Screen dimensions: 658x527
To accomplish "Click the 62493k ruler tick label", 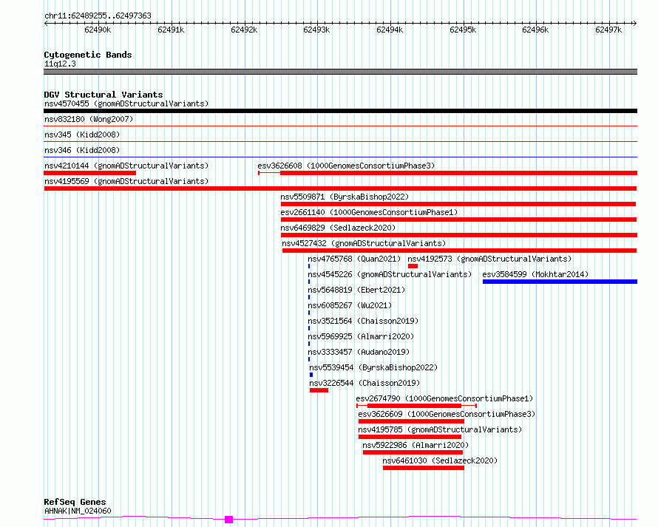I will click(x=316, y=30).
